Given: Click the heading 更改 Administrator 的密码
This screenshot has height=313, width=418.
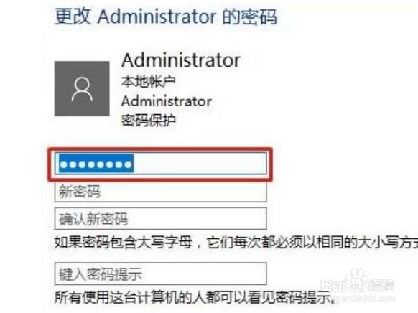Looking at the screenshot, I should pos(166,17).
